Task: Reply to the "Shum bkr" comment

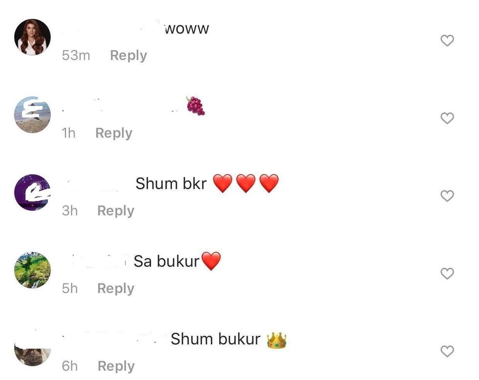Action: 115,211
